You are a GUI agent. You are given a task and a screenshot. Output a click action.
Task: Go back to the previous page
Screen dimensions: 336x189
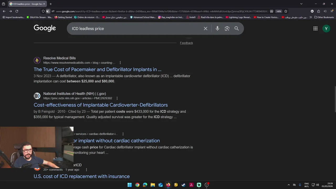tap(4, 11)
